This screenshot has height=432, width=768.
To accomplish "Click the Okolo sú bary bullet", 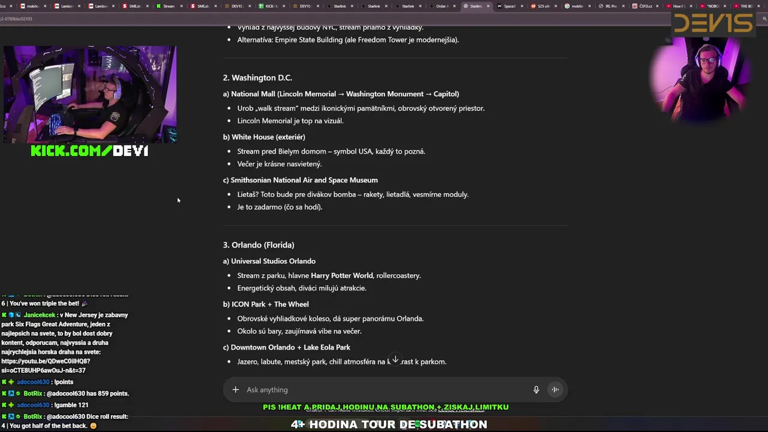I will [299, 331].
